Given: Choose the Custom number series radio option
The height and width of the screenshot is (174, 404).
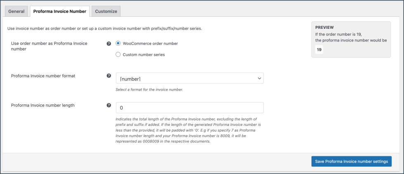Looking at the screenshot, I should 118,55.
